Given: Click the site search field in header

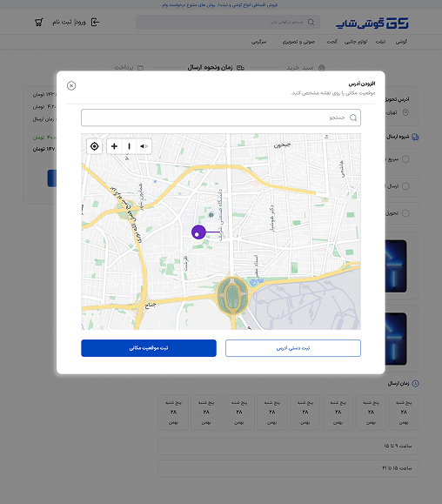Looking at the screenshot, I should point(228,22).
